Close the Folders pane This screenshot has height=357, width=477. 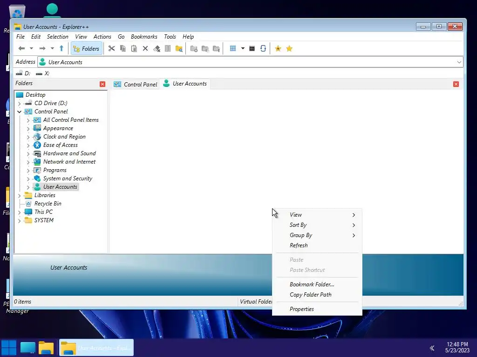coord(102,84)
